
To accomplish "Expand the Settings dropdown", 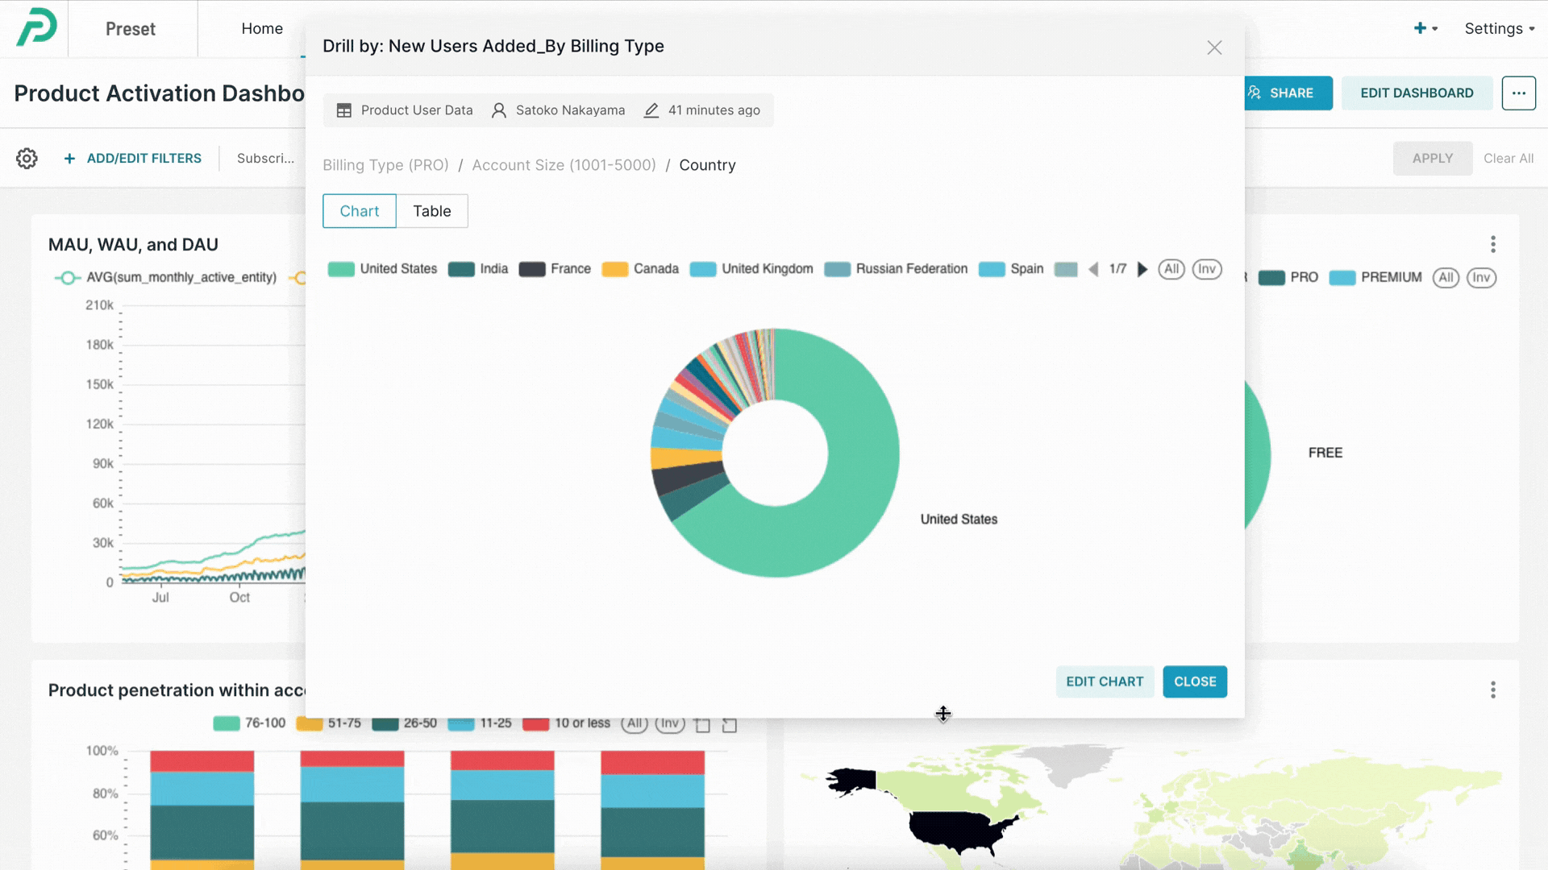I will [1499, 29].
